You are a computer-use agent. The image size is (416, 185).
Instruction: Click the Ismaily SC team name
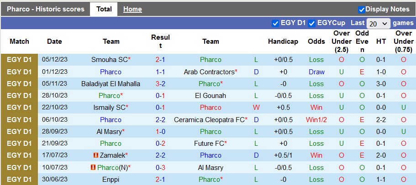110,108
